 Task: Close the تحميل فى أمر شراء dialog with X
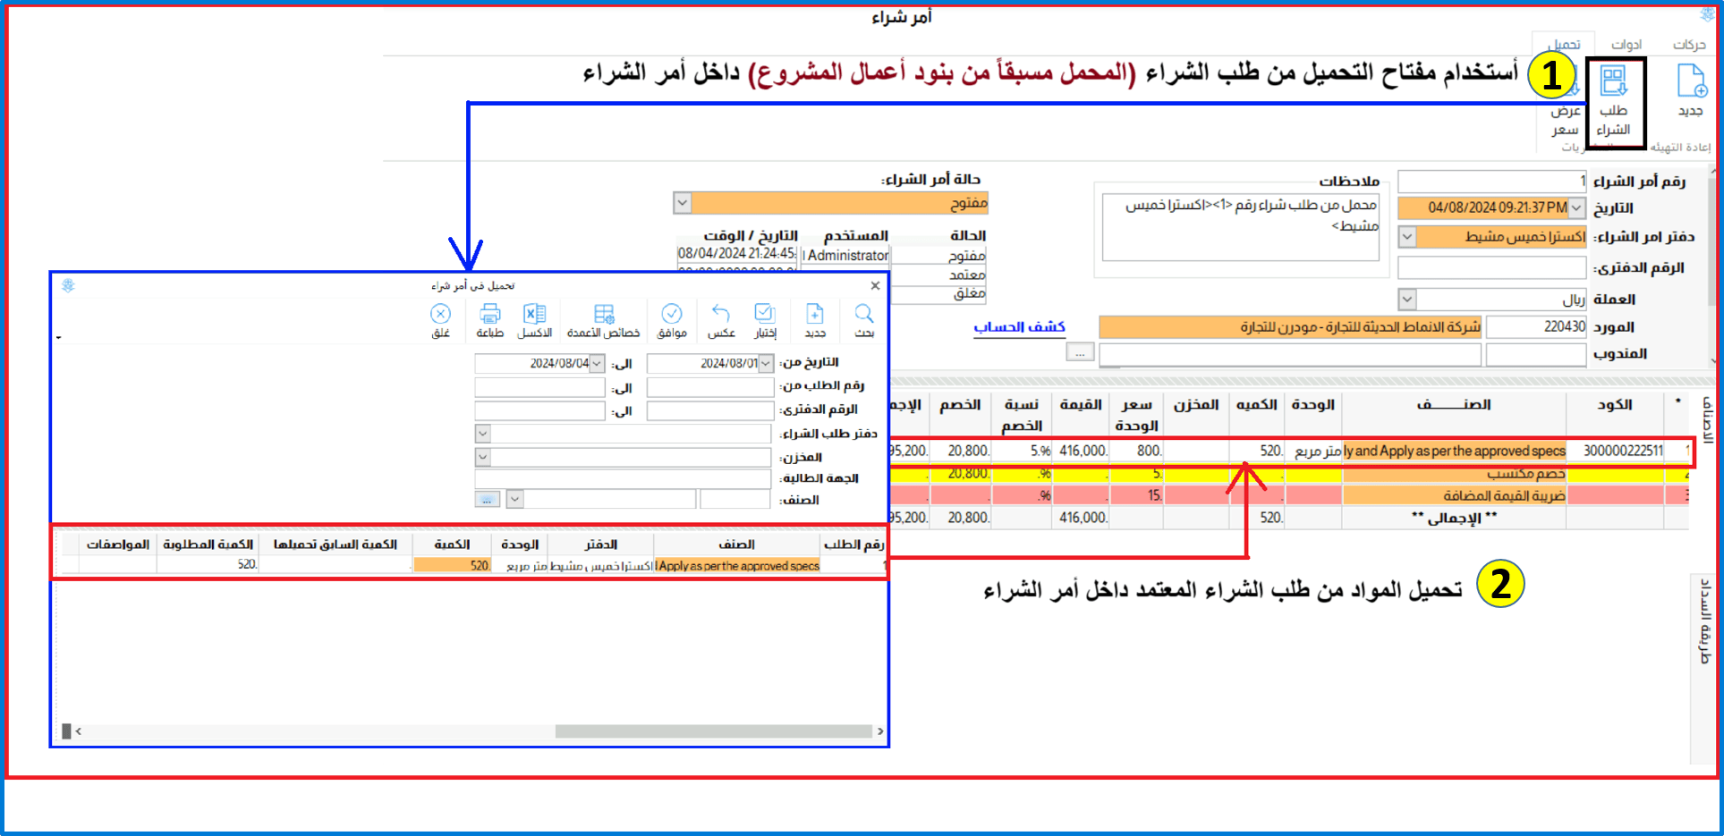coord(875,285)
